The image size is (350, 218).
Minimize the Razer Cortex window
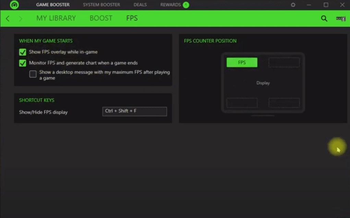tap(309, 5)
